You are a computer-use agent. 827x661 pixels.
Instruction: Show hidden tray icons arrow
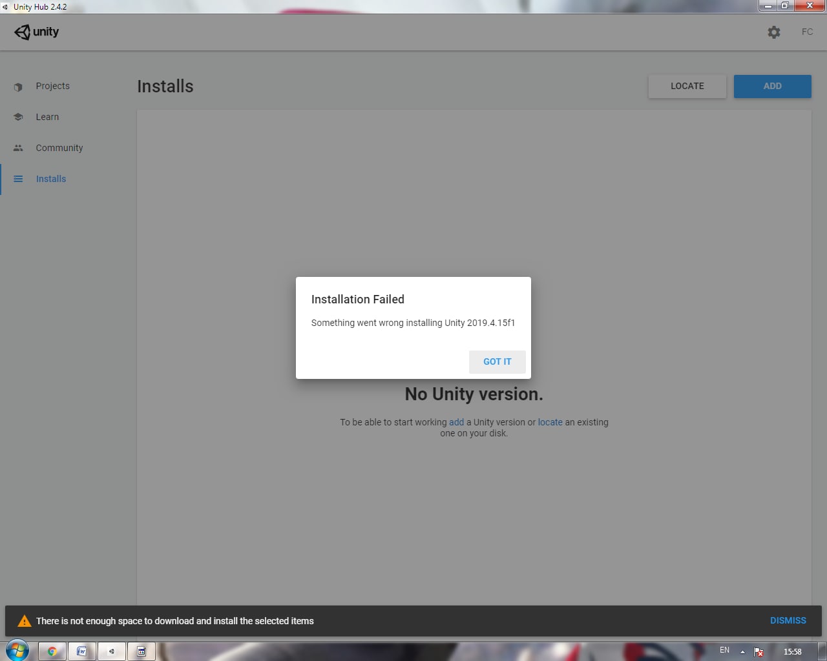pyautogui.click(x=742, y=651)
